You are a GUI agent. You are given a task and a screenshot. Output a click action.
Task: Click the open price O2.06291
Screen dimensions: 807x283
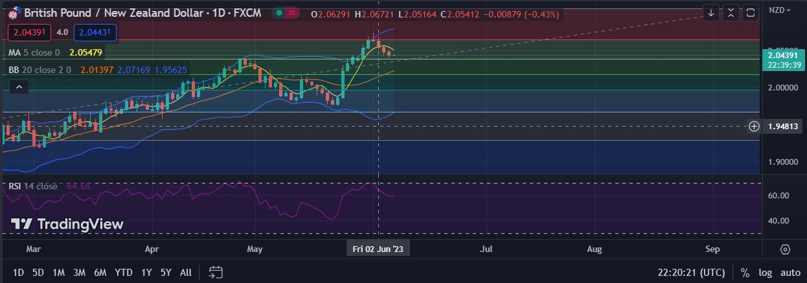click(x=330, y=14)
